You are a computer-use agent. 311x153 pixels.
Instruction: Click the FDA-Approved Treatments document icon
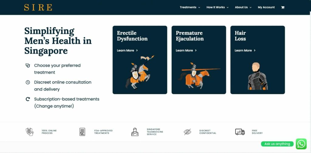coord(82,132)
